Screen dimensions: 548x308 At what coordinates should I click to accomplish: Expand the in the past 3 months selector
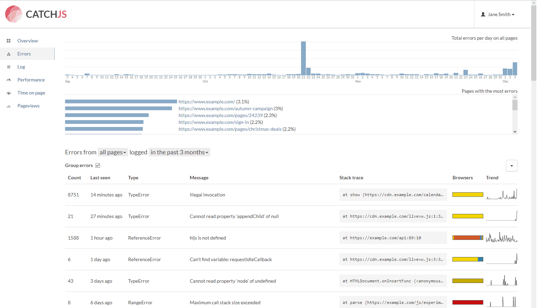[179, 152]
